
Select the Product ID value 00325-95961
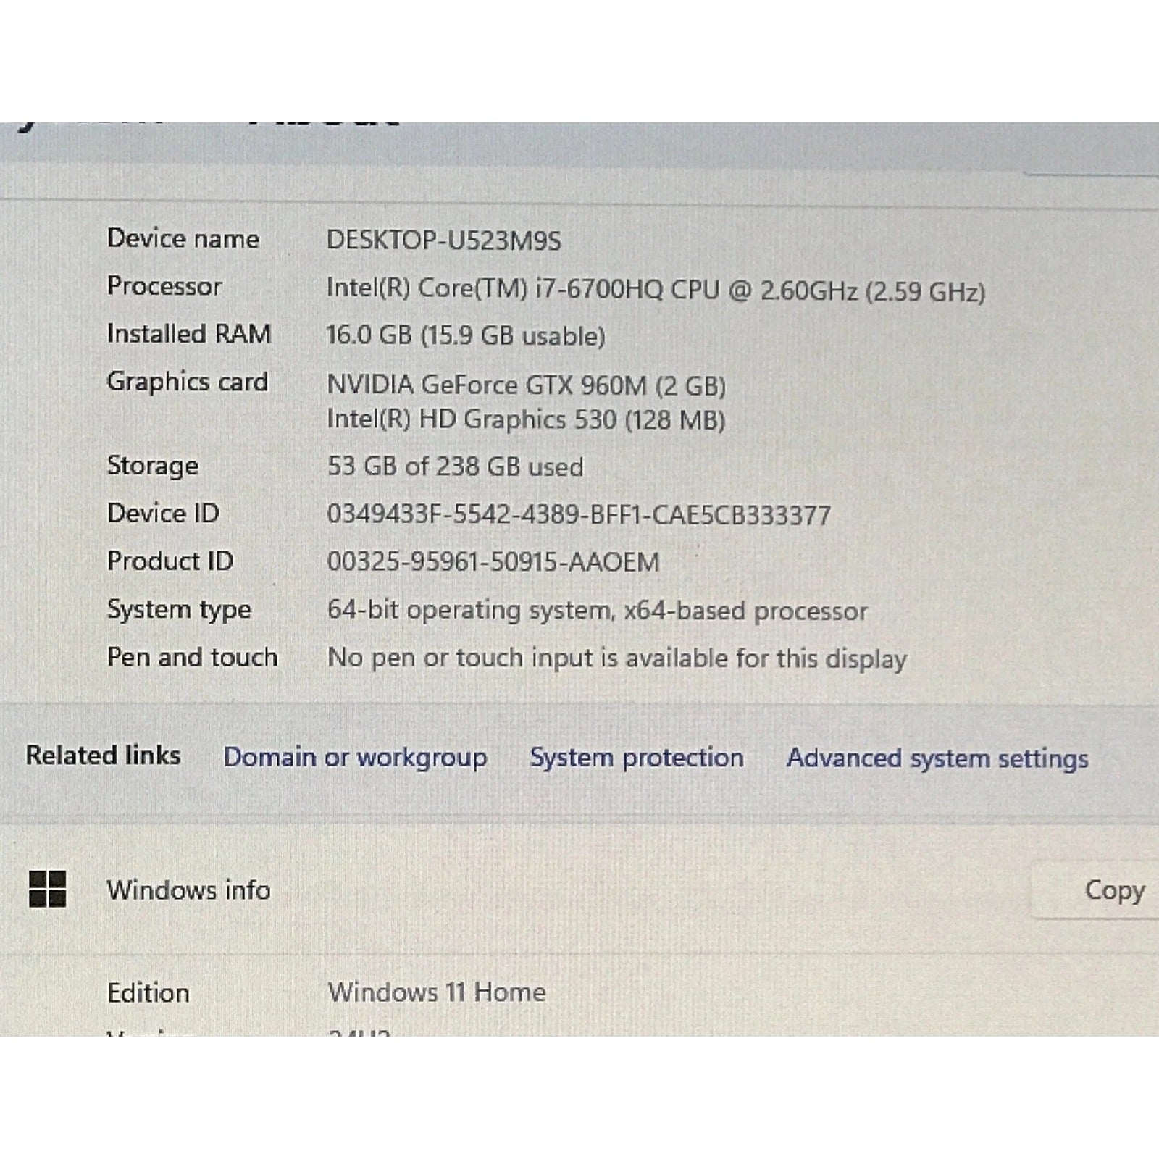[x=493, y=562]
